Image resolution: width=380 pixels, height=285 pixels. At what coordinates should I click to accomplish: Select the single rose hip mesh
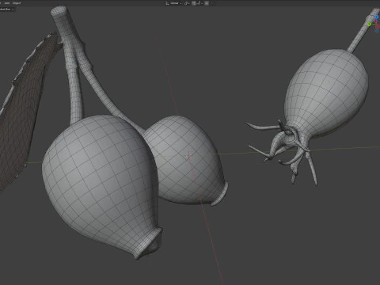point(327,93)
